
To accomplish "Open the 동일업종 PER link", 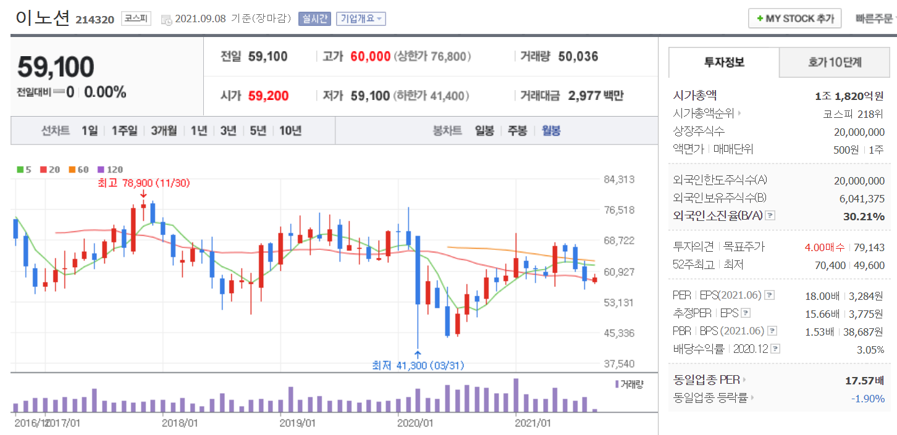I will coord(706,380).
